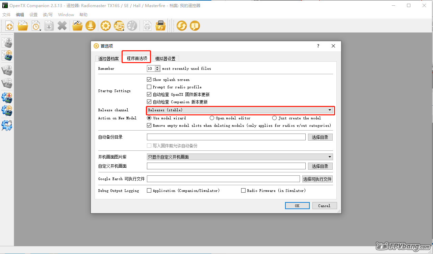Open the picture-folder splash library icon
Viewport: 433px width, 254px height.
pos(77,26)
